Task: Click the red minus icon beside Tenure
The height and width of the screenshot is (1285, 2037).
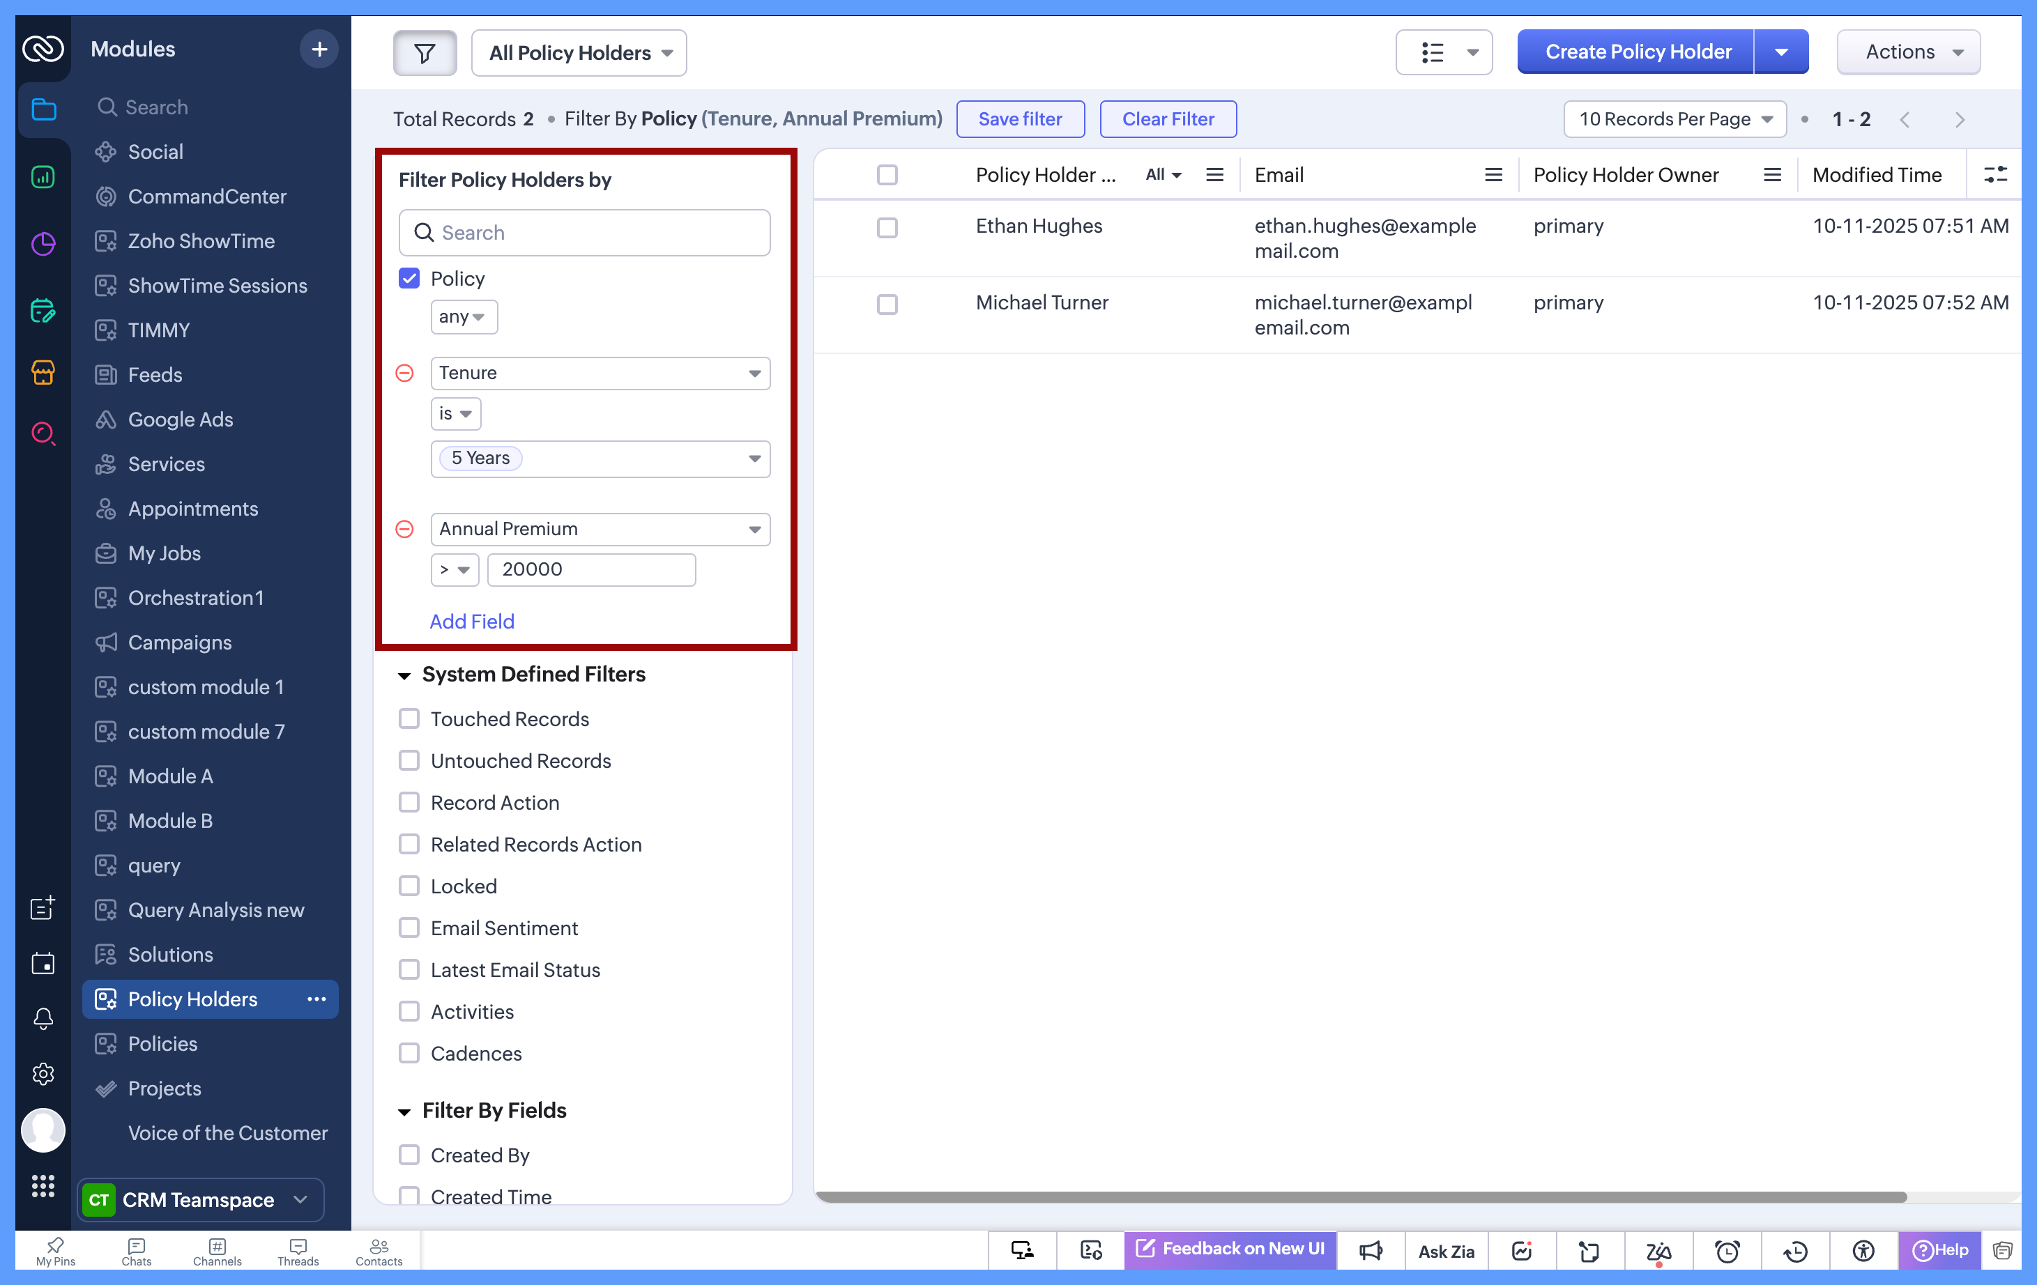Action: point(405,373)
